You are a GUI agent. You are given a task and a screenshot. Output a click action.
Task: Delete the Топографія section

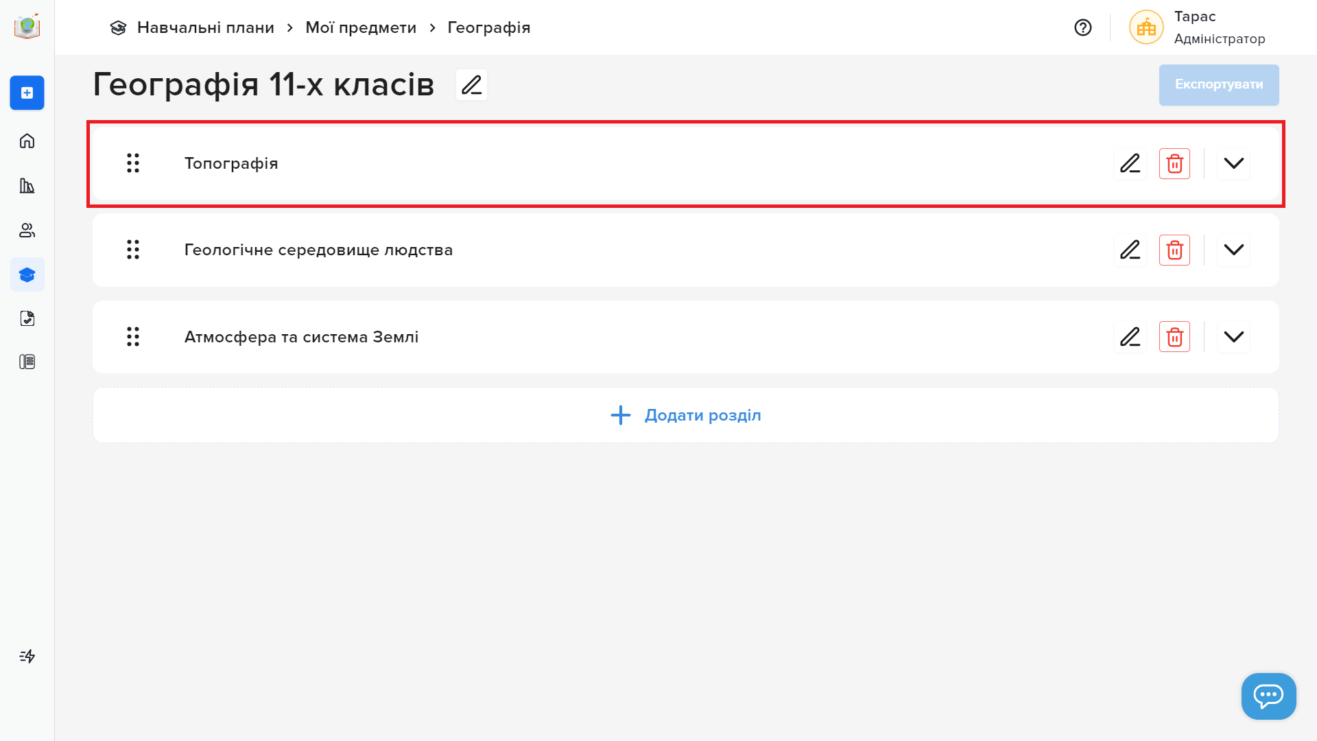pyautogui.click(x=1174, y=163)
